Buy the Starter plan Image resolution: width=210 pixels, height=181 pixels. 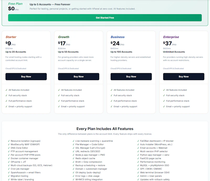[x=26, y=77]
